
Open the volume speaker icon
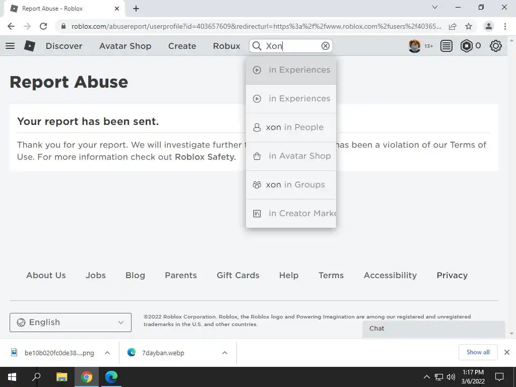click(x=451, y=377)
